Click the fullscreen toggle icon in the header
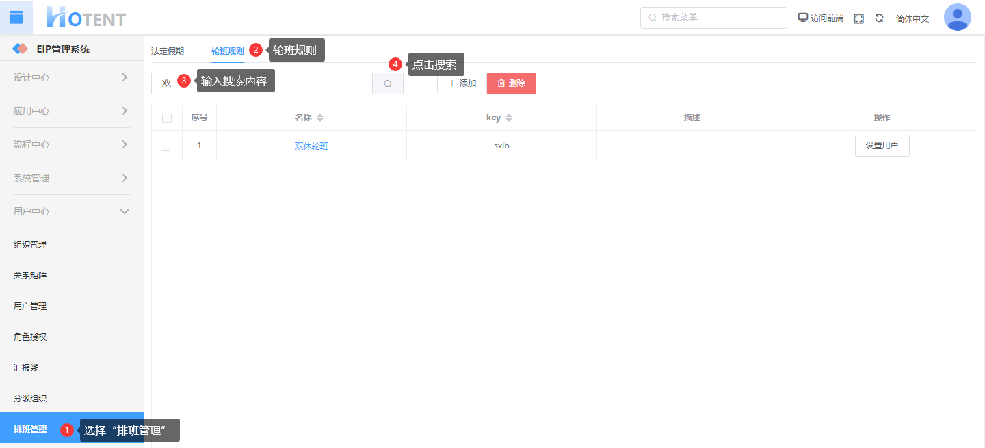 [859, 18]
